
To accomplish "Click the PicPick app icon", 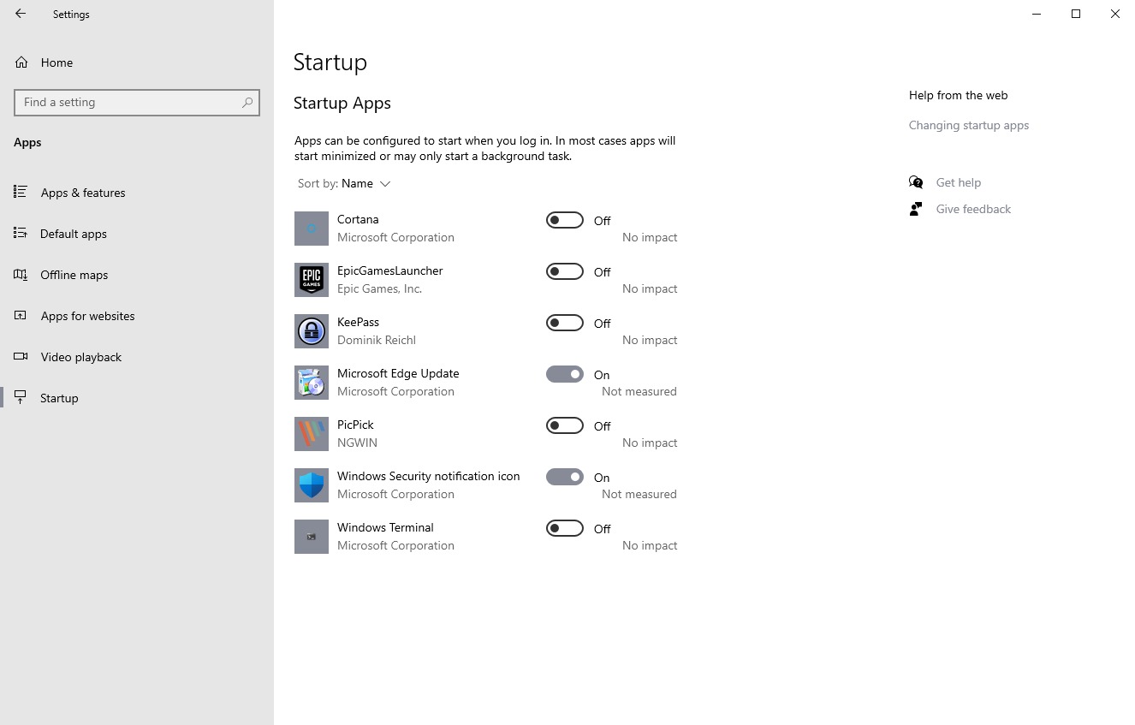I will [311, 434].
